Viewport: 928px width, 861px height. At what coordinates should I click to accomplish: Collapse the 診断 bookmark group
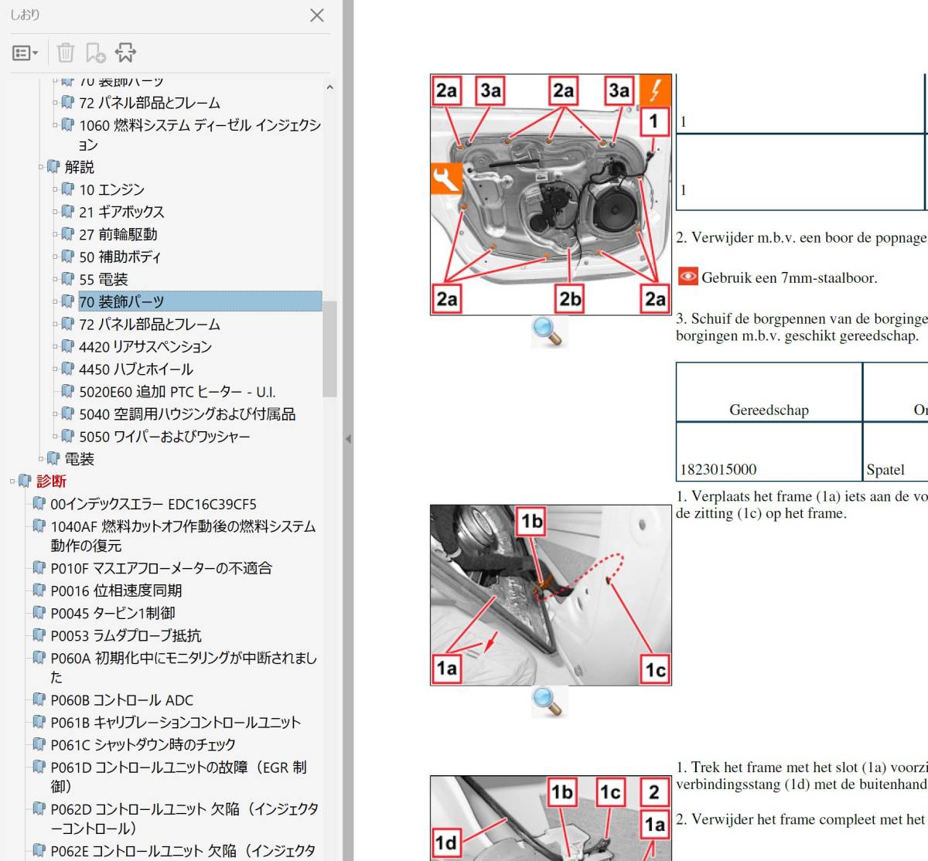[x=12, y=482]
